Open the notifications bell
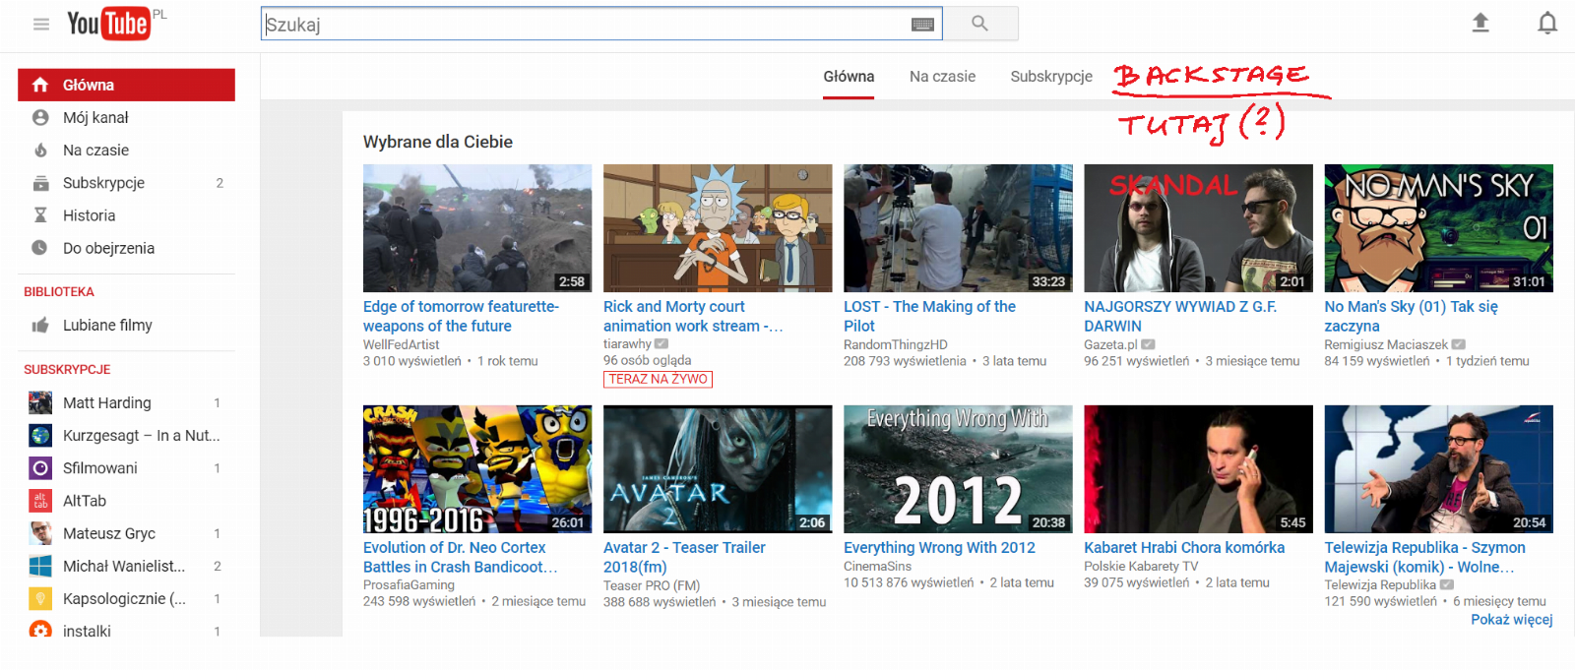The image size is (1575, 670). [1547, 23]
